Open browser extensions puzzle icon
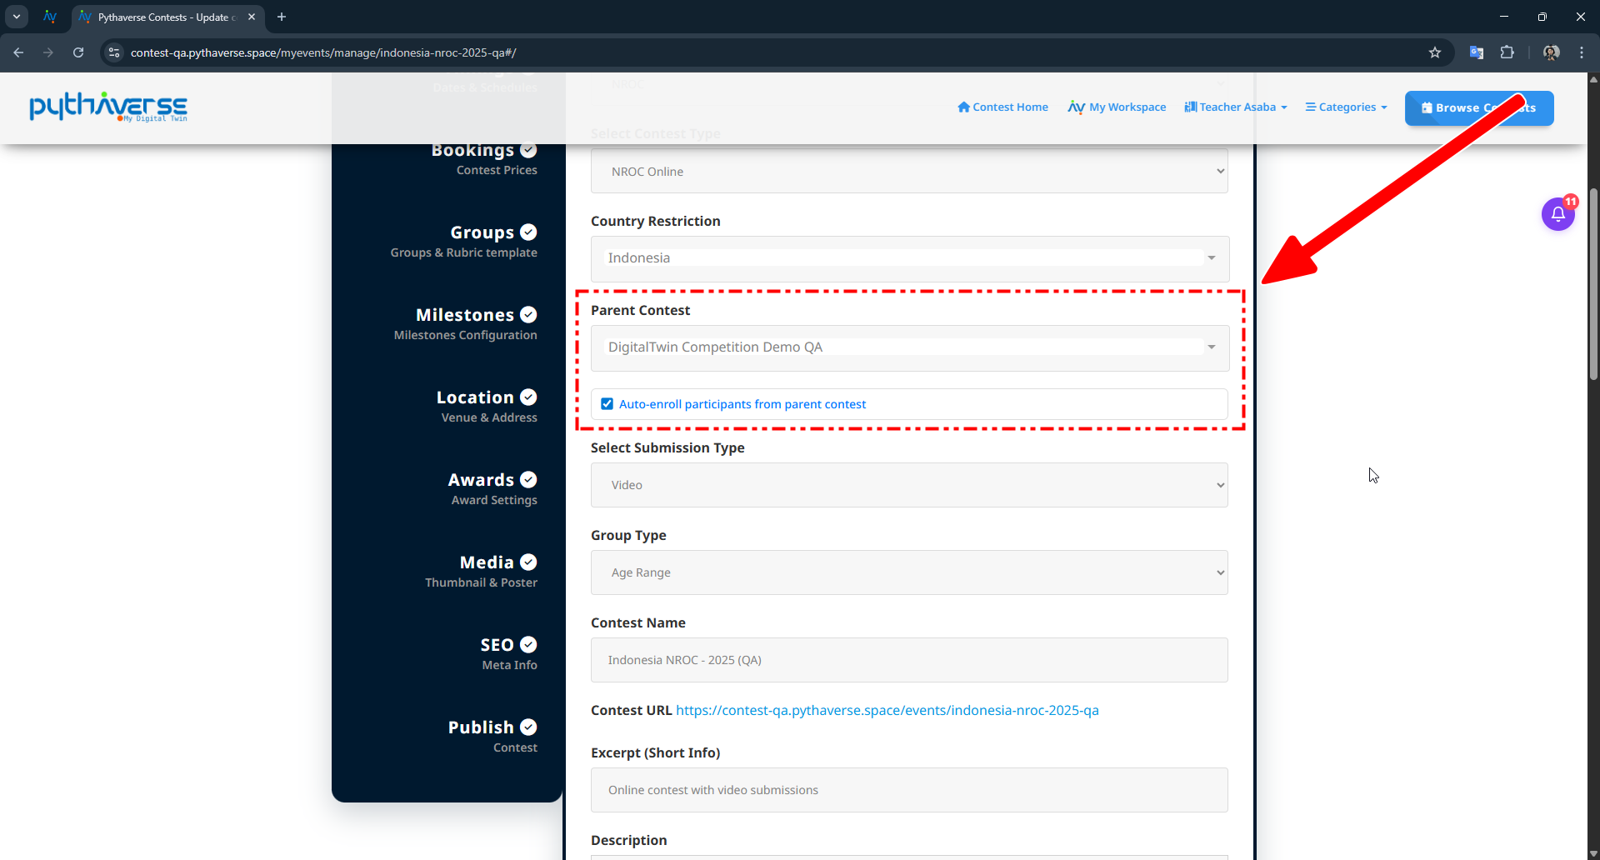1600x860 pixels. tap(1507, 52)
